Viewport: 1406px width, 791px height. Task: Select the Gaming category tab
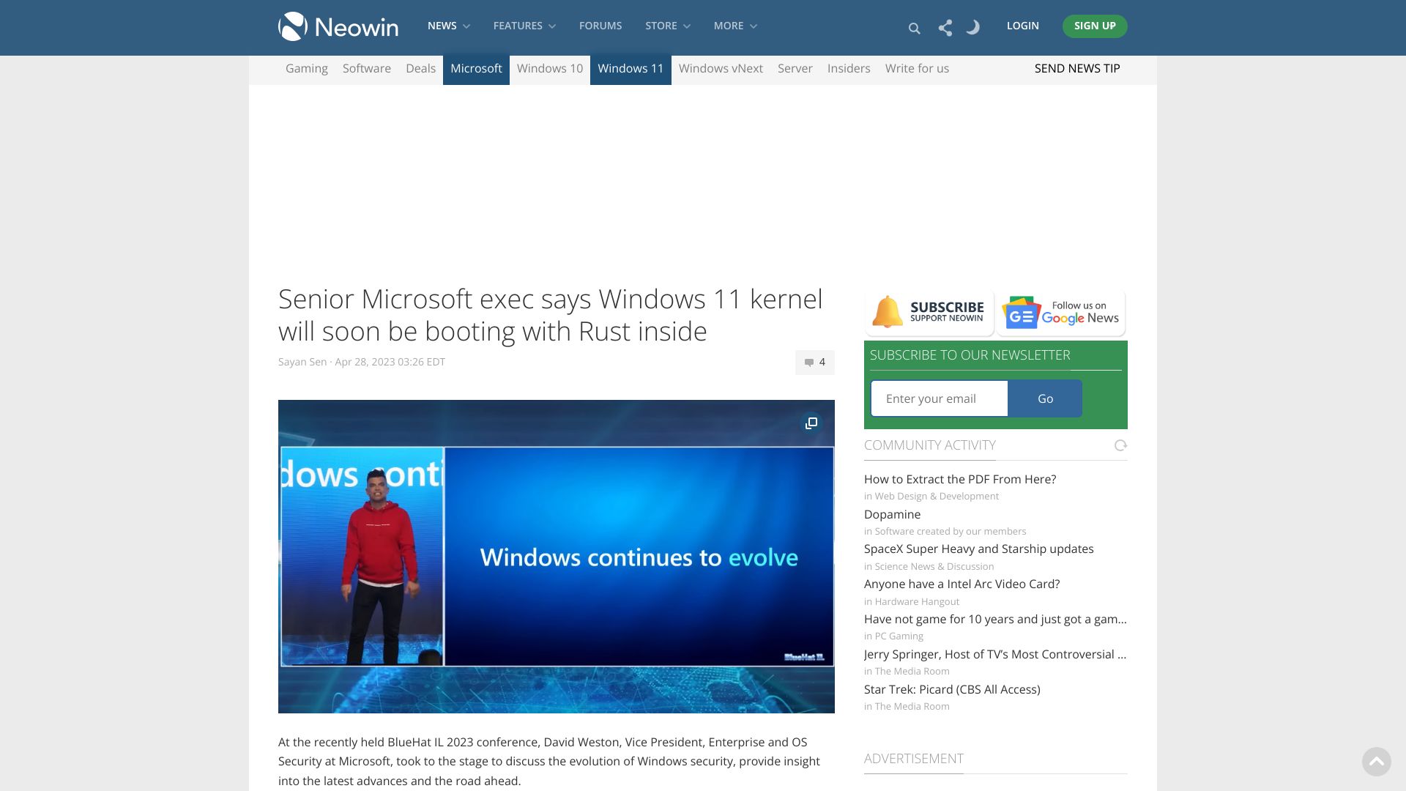tap(307, 69)
